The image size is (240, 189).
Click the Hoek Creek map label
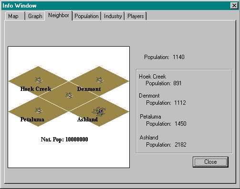[36, 89]
